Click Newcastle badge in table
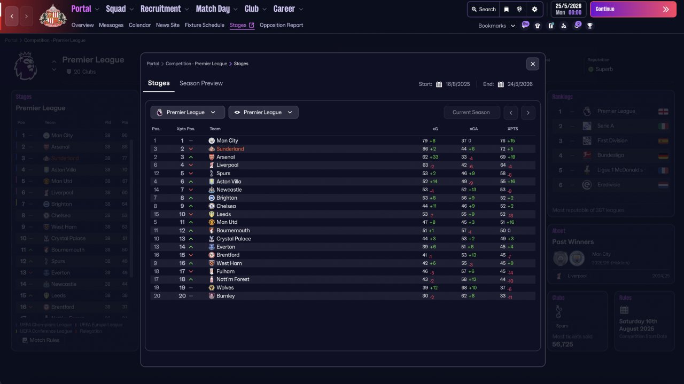The width and height of the screenshot is (684, 384). point(212,190)
